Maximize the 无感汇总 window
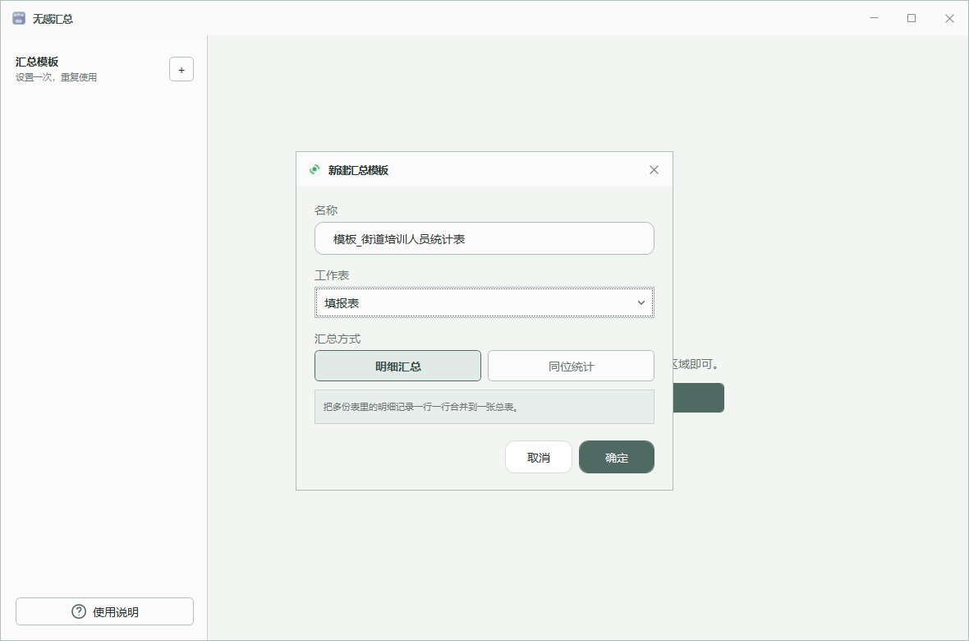This screenshot has width=969, height=641. pos(911,19)
